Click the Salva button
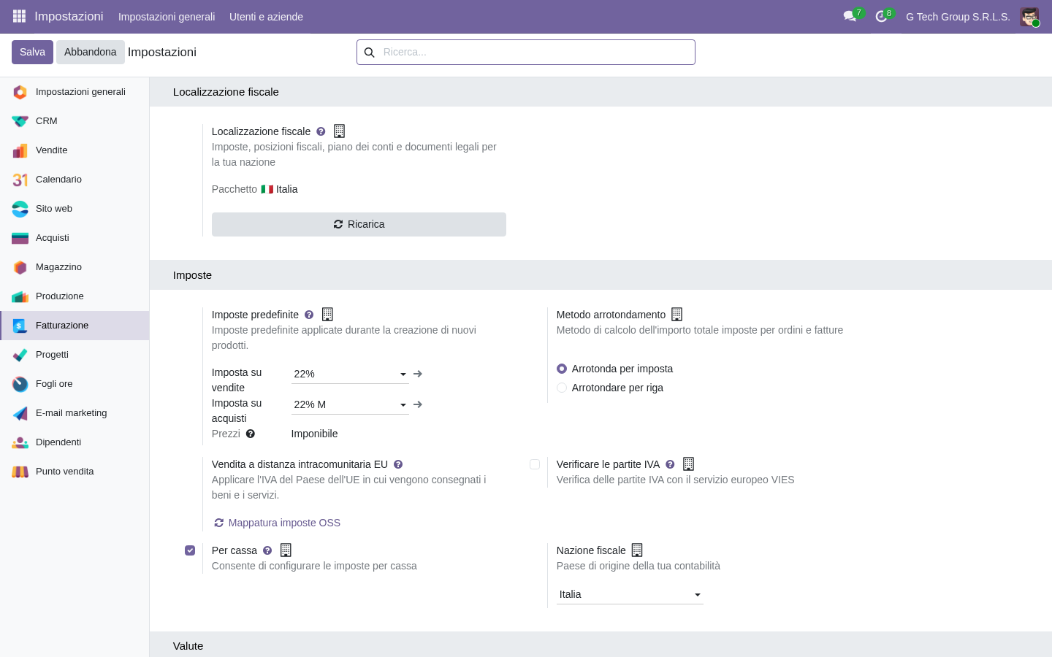Viewport: 1052px width, 657px height. (x=32, y=52)
